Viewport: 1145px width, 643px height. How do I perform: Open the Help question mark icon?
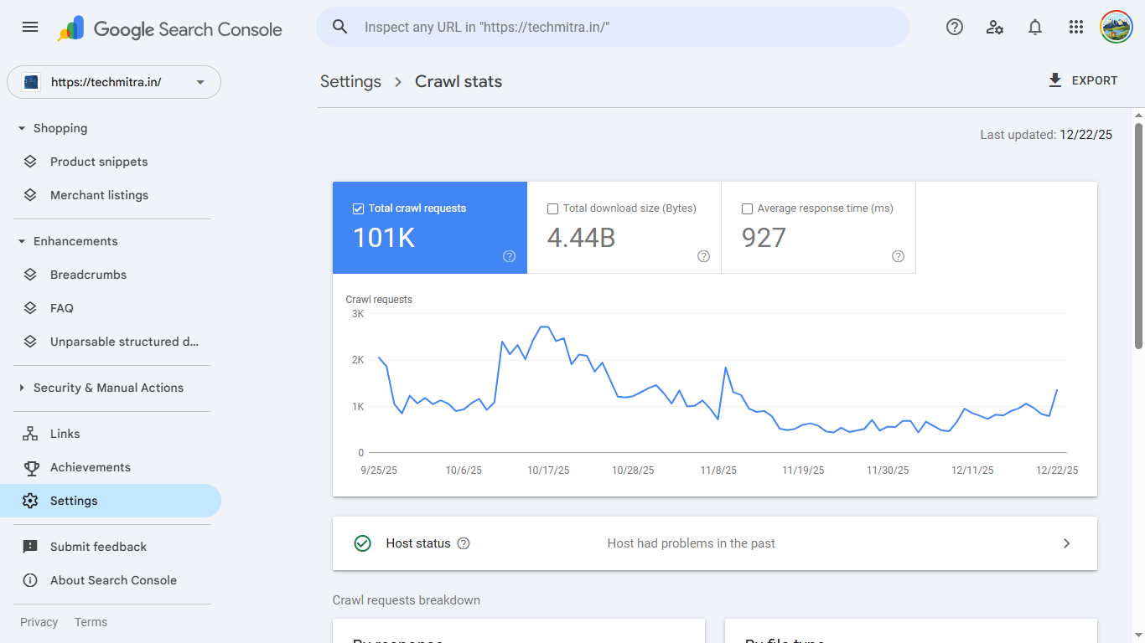[954, 27]
